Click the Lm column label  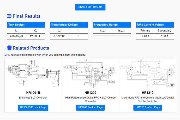point(59,31)
